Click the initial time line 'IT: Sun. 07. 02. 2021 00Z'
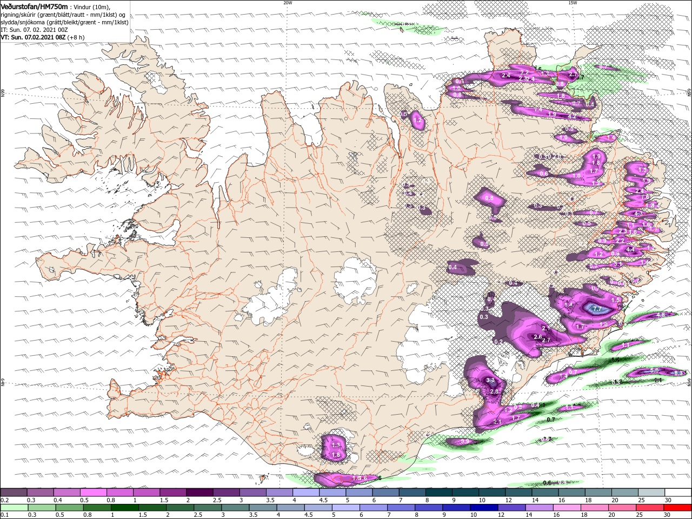The width and height of the screenshot is (692, 519). 34,30
